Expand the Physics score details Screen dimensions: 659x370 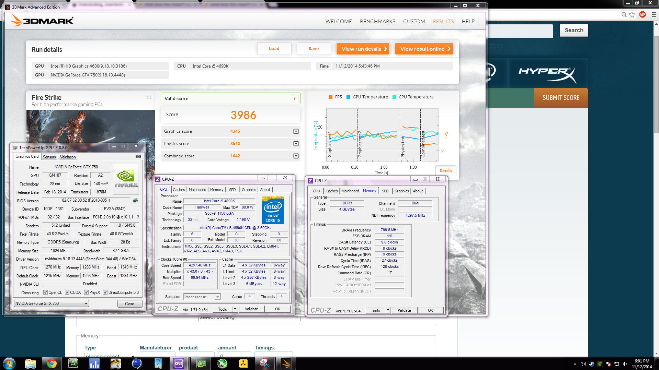[x=296, y=144]
